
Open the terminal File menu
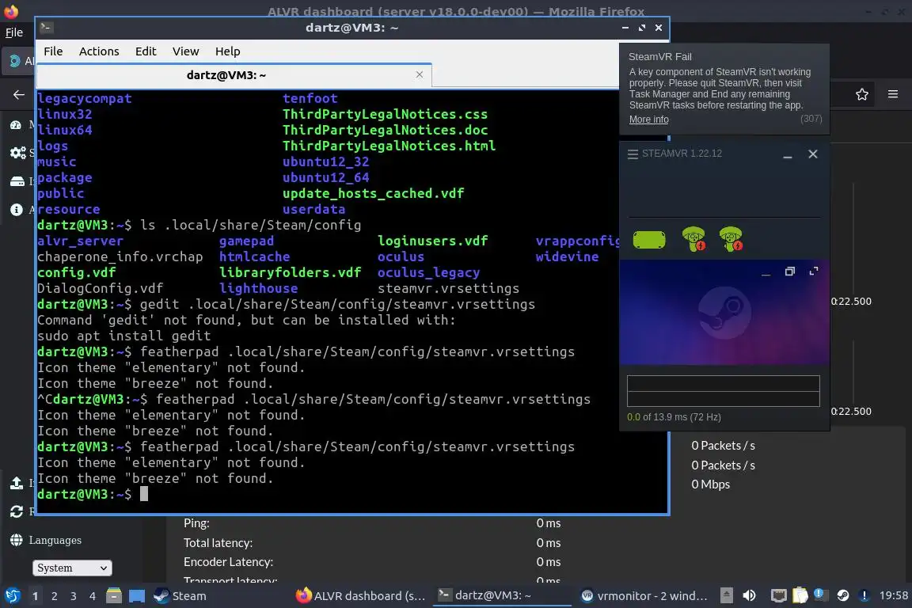tap(53, 51)
